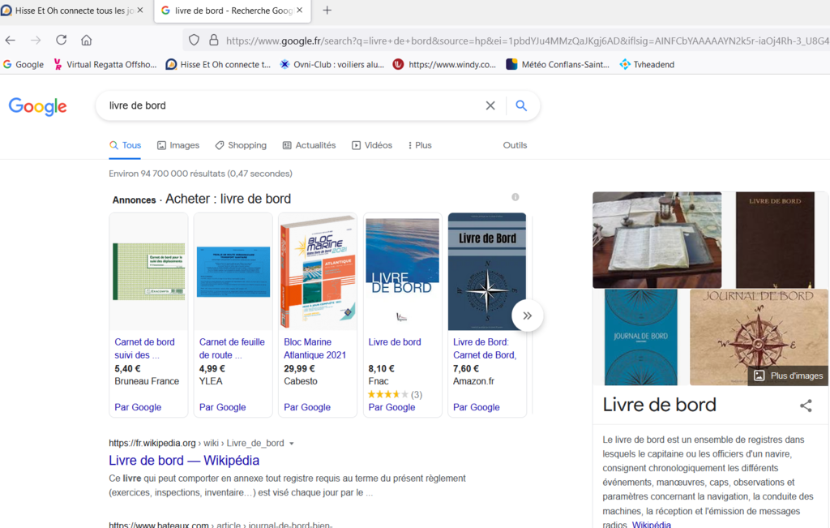Click Par Google under Cabesto
This screenshot has width=830, height=528.
[307, 407]
